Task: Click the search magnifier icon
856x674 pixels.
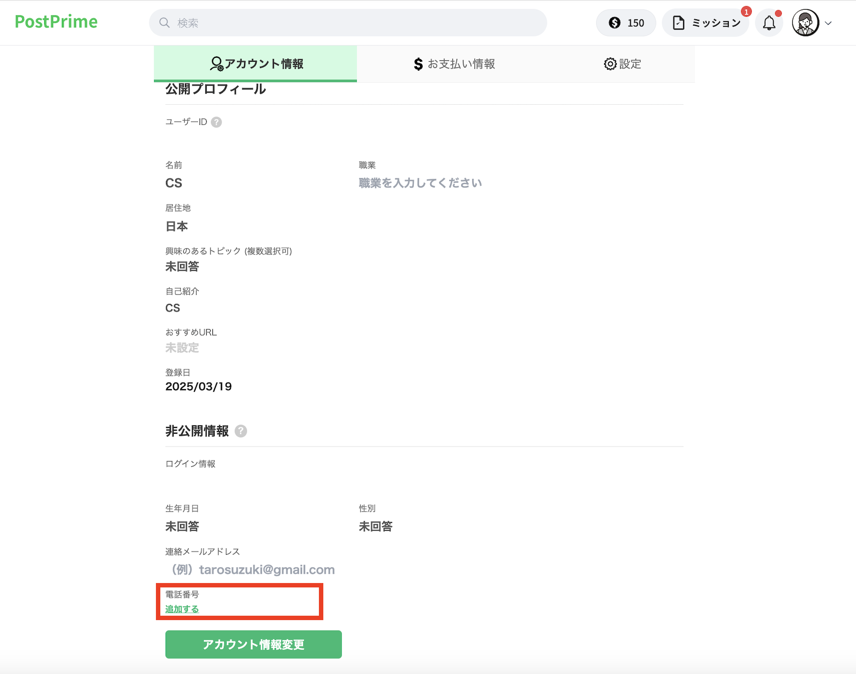Action: coord(164,23)
